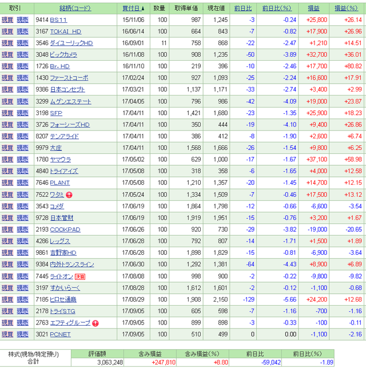Click the red alert icon next to ワタミ

(x=69, y=195)
